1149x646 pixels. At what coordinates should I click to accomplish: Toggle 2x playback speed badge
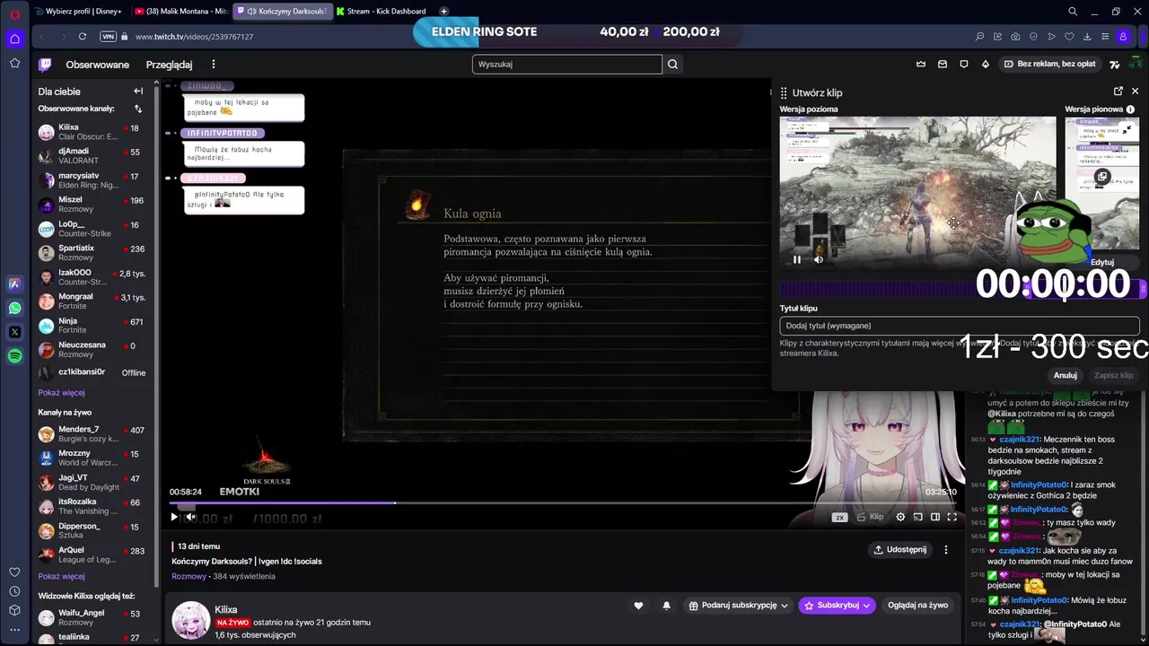coord(839,517)
